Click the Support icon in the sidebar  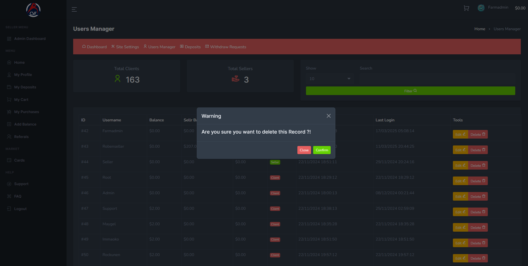pyautogui.click(x=9, y=184)
